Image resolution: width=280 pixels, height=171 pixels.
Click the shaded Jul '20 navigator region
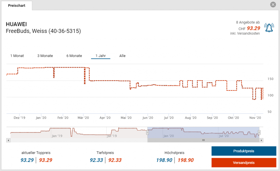click(224, 135)
